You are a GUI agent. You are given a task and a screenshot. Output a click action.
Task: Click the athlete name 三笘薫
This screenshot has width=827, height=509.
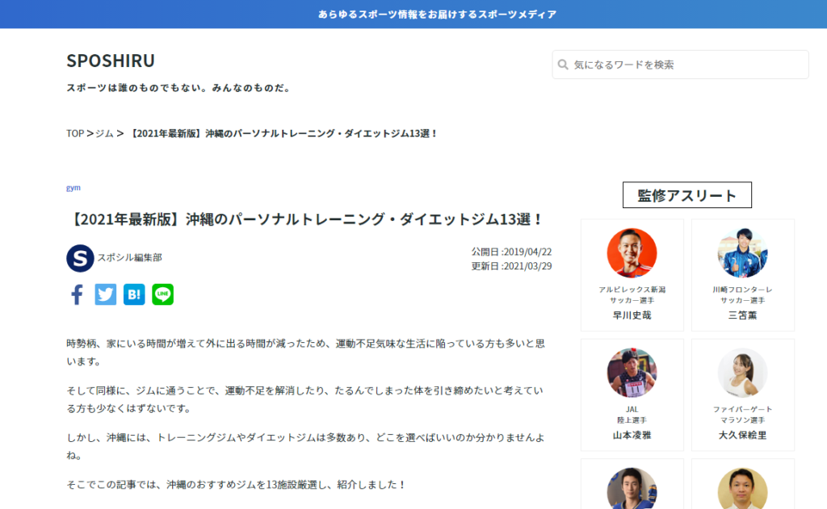click(x=743, y=315)
